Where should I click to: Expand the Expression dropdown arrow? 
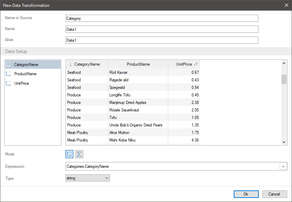pos(283,166)
